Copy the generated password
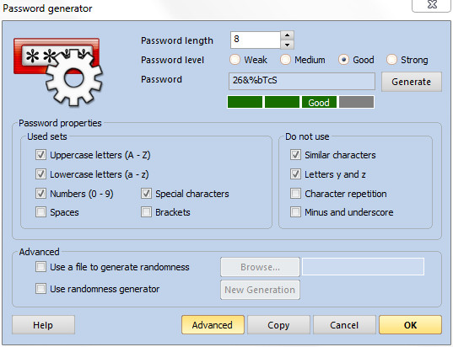The image size is (453, 347). tap(278, 325)
